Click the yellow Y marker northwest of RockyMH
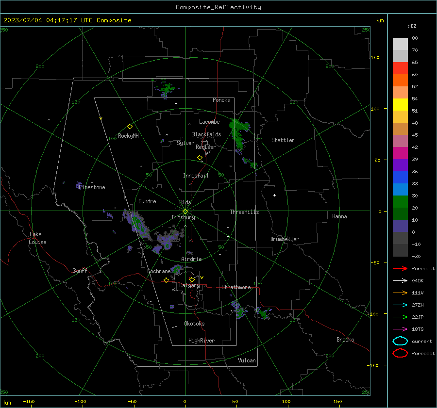This screenshot has height=408, width=437. point(101,118)
